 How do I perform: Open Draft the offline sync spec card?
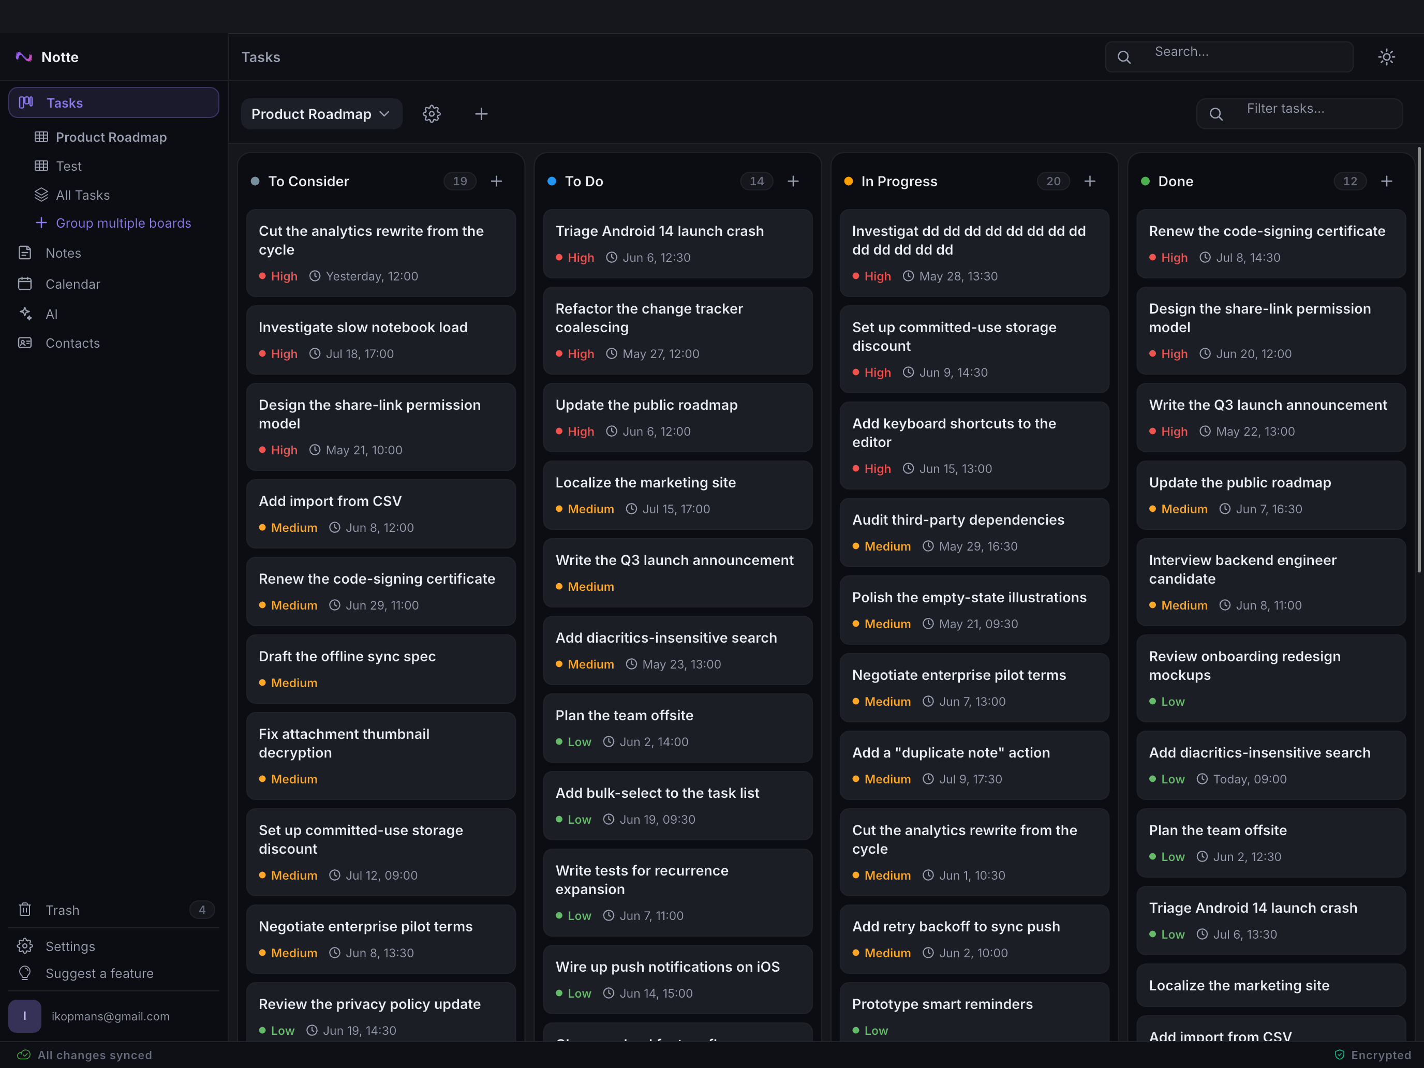click(381, 669)
